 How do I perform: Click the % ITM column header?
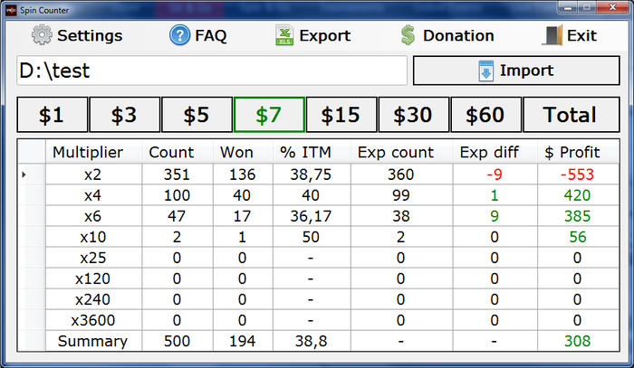point(312,152)
